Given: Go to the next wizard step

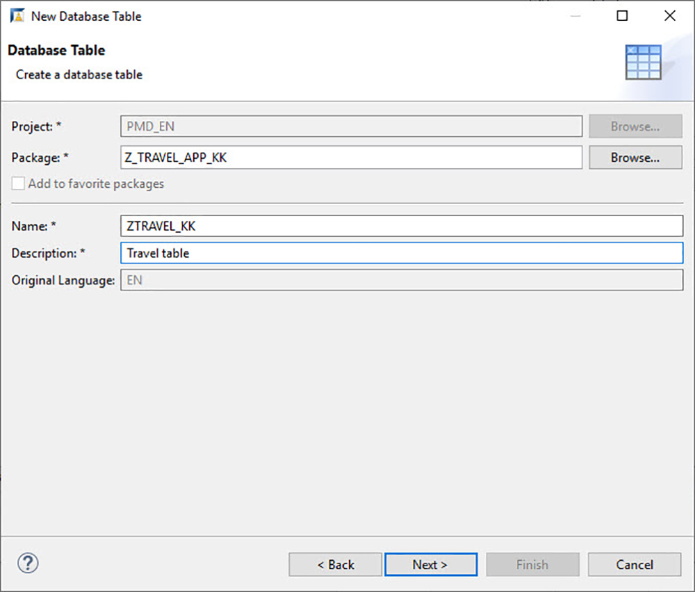Looking at the screenshot, I should [431, 564].
